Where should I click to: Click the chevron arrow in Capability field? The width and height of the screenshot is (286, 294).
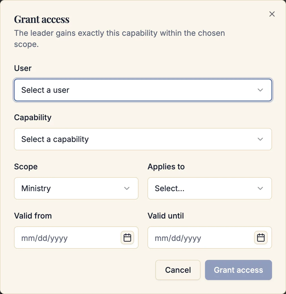click(260, 139)
